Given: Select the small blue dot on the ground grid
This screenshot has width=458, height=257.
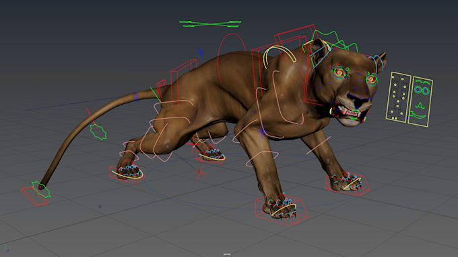Looking at the screenshot, I should (100, 207).
